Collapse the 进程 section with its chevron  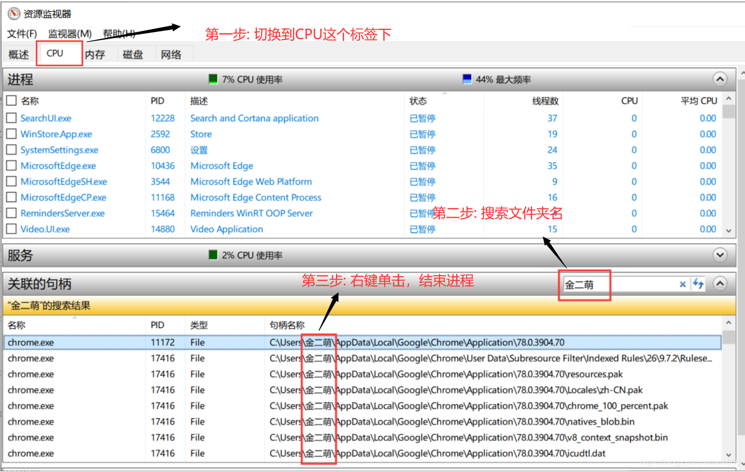coord(720,79)
